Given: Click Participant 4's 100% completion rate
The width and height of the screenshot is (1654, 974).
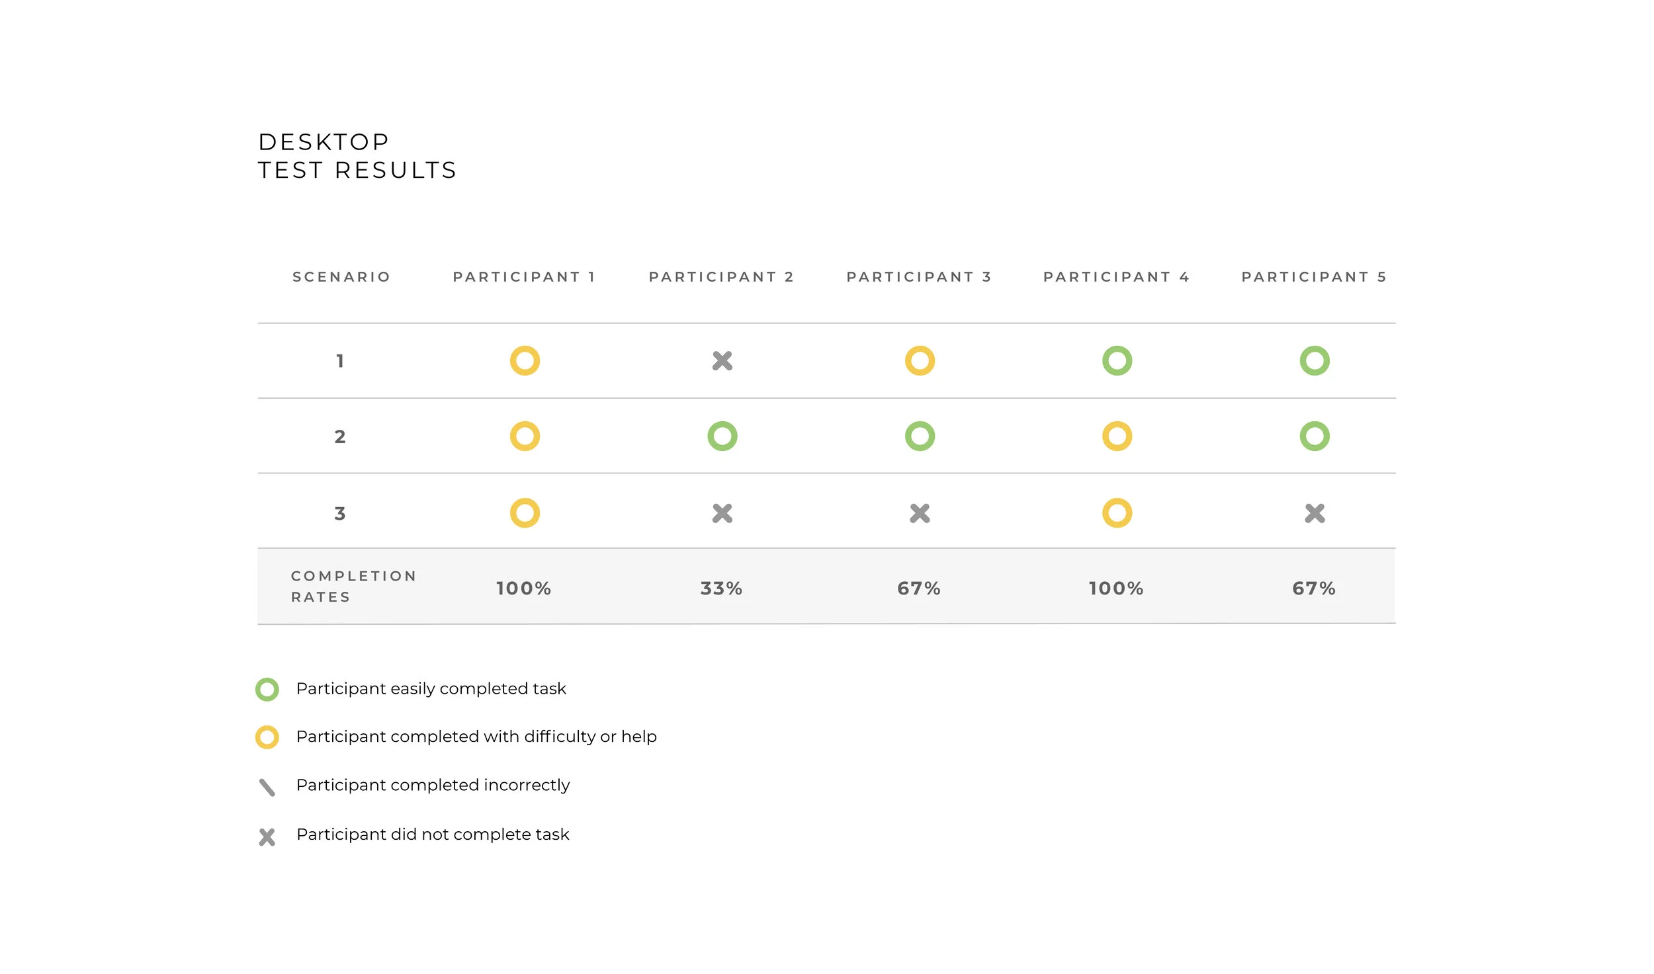Looking at the screenshot, I should click(x=1116, y=588).
